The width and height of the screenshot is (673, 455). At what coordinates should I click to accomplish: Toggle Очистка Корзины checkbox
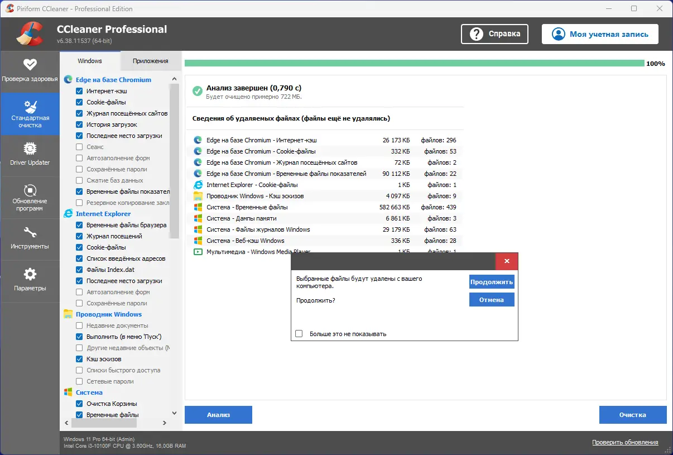(x=79, y=404)
